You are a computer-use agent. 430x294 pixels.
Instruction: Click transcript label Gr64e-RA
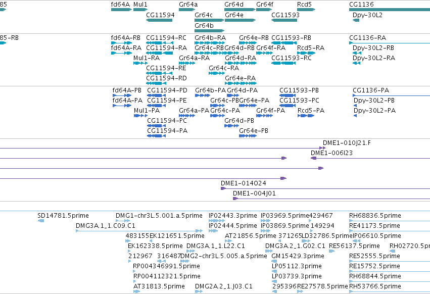240,78
